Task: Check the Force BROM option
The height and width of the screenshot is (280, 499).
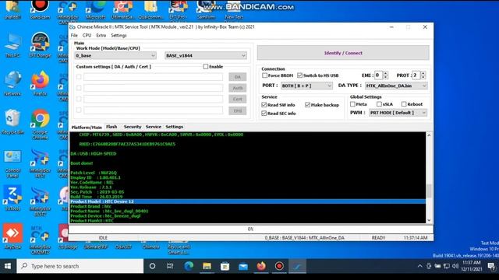Action: 264,75
